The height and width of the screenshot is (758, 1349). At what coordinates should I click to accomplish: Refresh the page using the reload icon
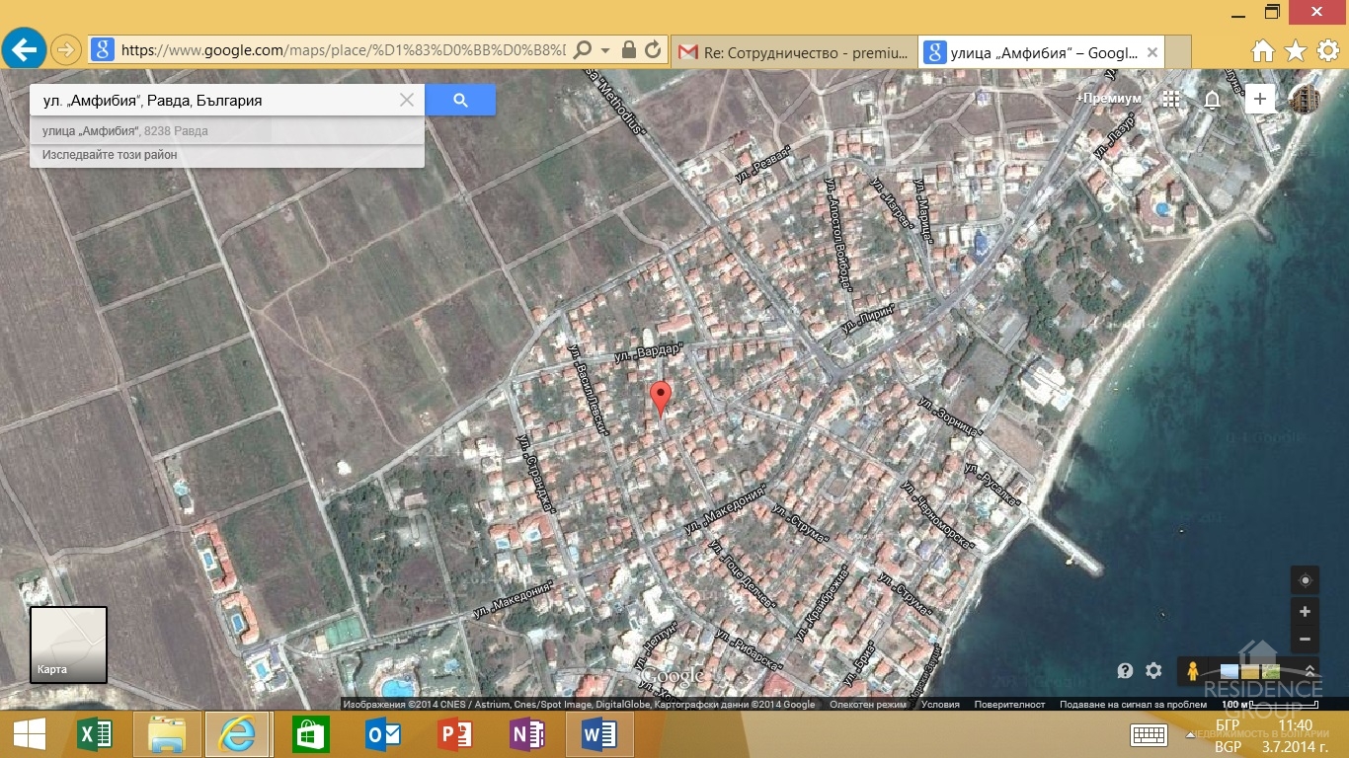point(652,49)
